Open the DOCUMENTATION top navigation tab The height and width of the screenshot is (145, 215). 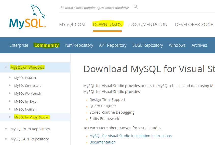(x=148, y=25)
